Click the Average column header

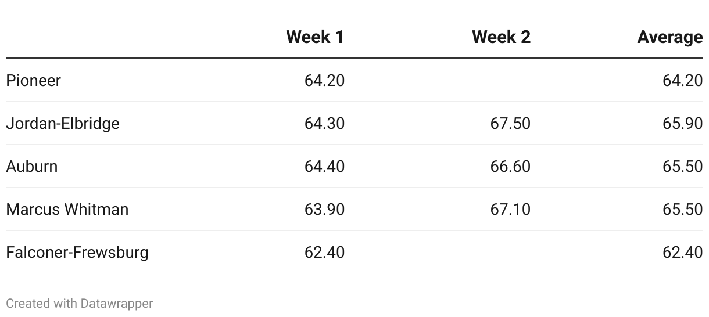pos(669,37)
